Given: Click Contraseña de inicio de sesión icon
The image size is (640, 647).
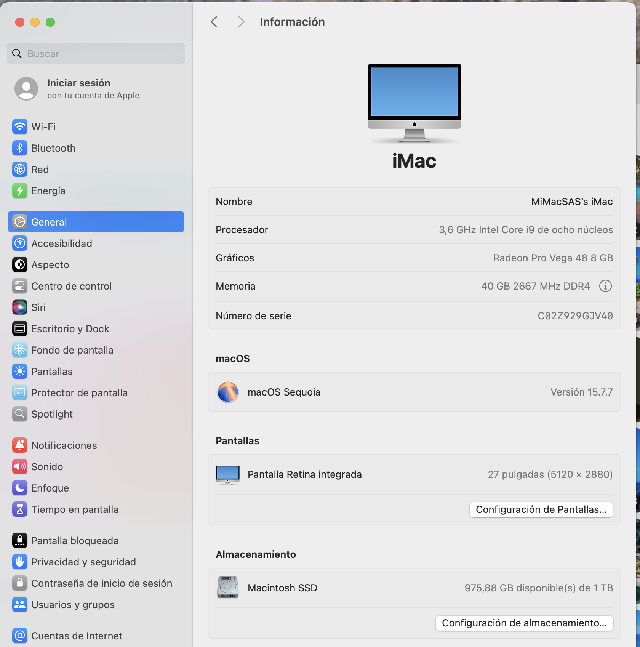Looking at the screenshot, I should [20, 583].
